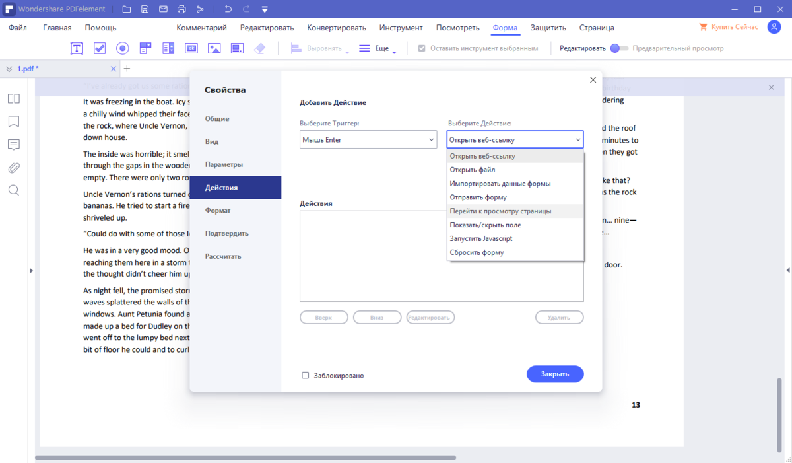Toggle Оставить инструмент выбранным checkbox
This screenshot has height=463, width=792.
point(422,48)
